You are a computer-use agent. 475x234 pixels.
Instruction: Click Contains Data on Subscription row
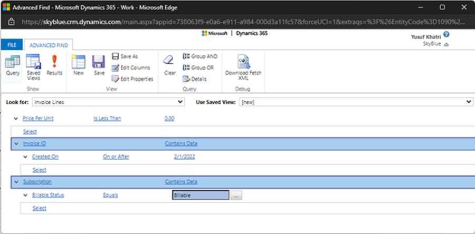click(181, 182)
